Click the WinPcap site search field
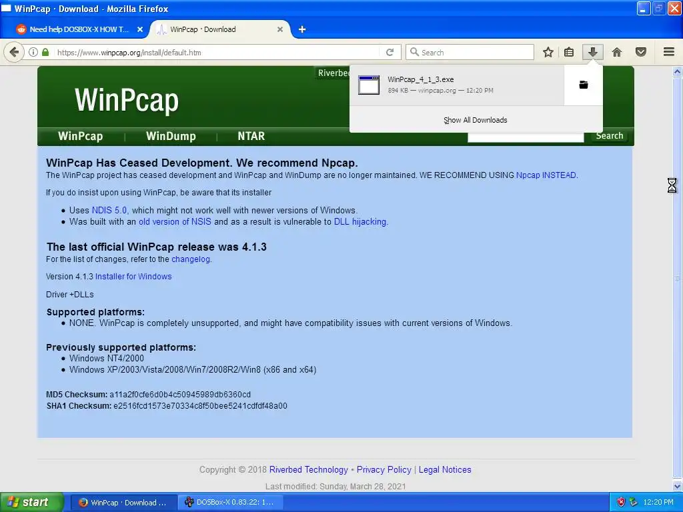683x512 pixels. (x=526, y=137)
